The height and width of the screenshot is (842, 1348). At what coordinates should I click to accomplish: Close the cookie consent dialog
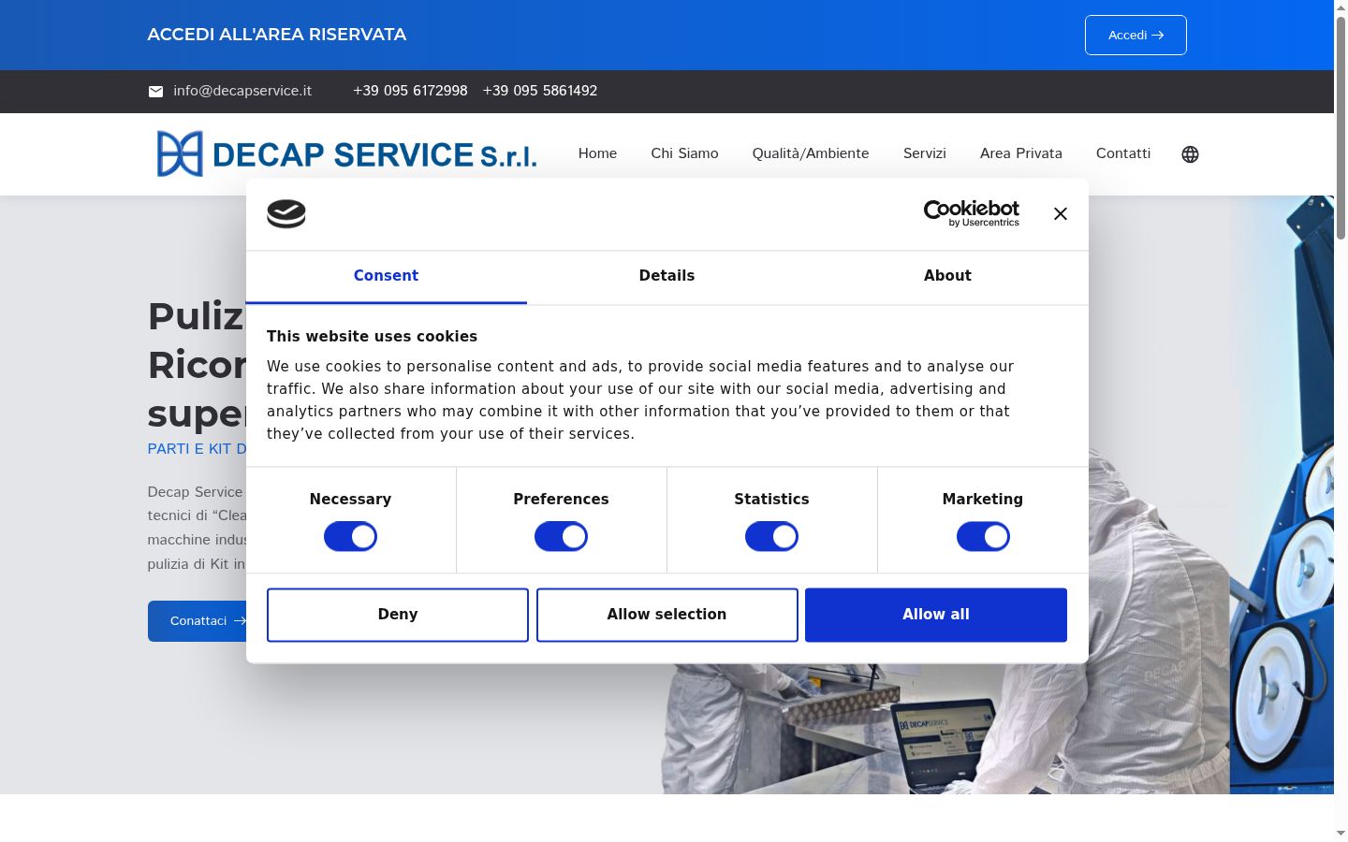(x=1060, y=214)
